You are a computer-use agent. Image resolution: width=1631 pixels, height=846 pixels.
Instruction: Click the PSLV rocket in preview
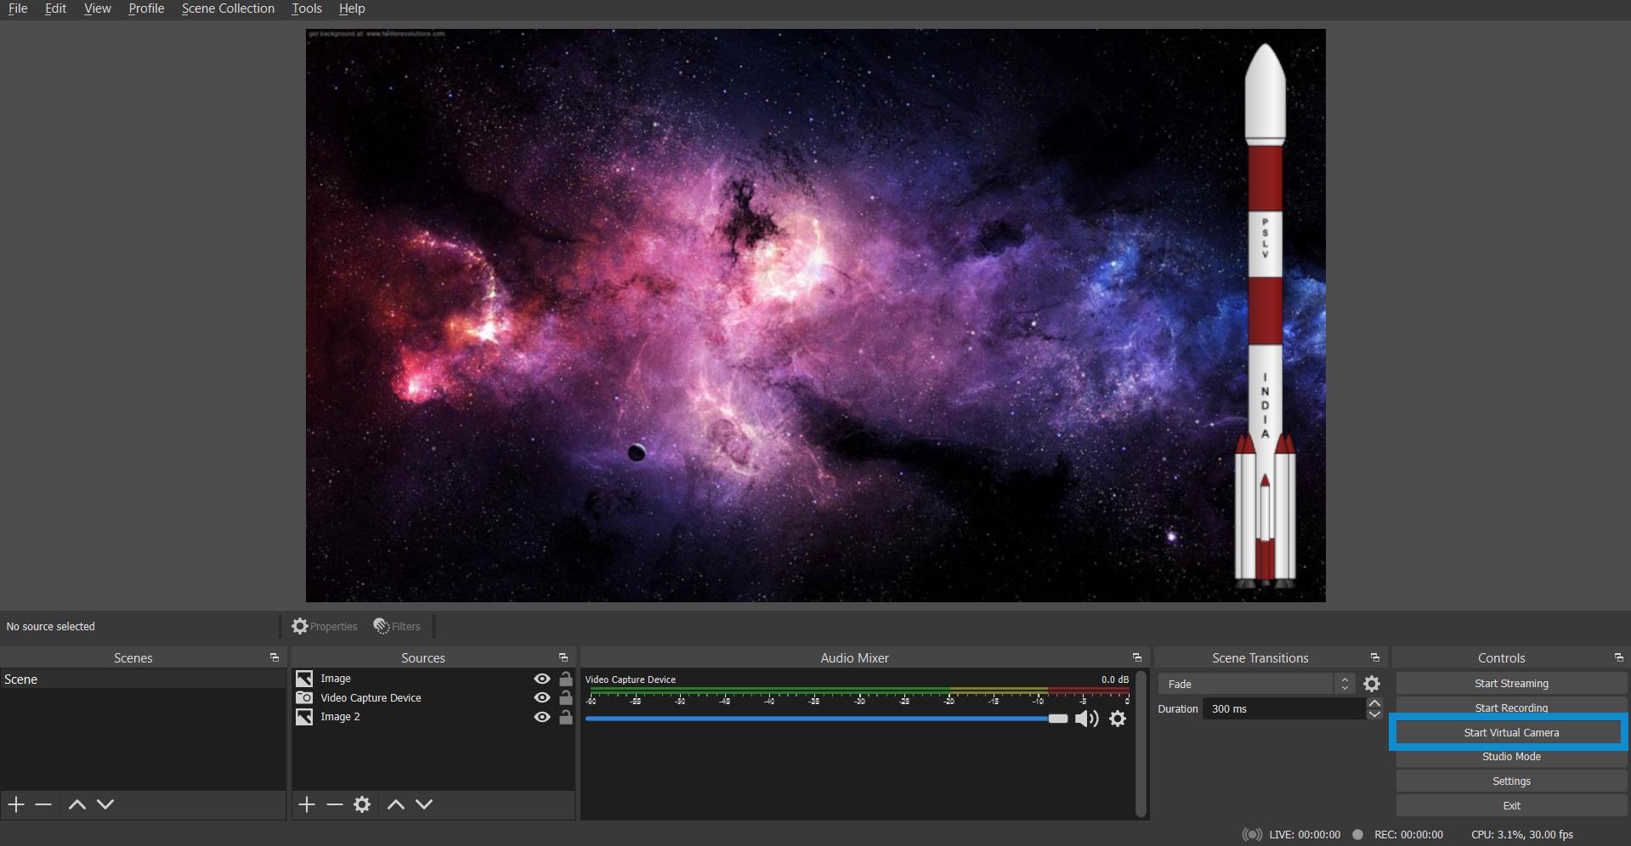pos(1265,315)
